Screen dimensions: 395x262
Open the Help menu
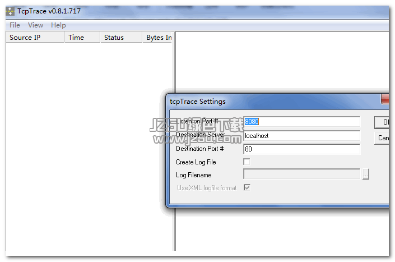(58, 25)
